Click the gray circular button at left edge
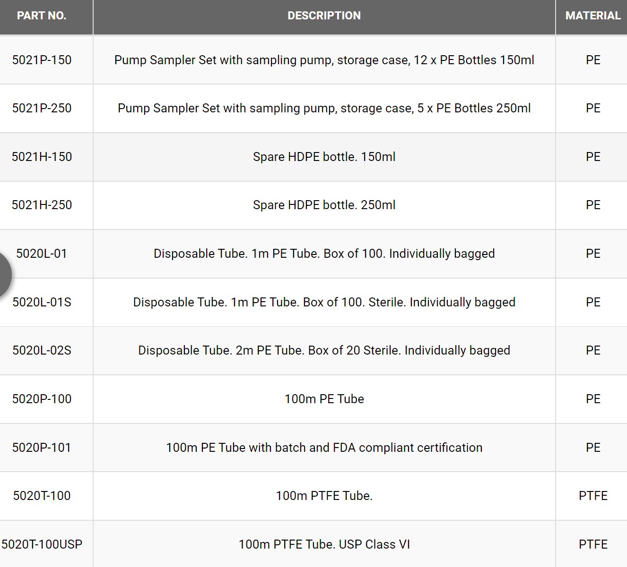Screen dimensions: 627x567 click(3, 275)
